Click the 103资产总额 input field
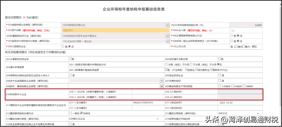This screenshot has width=282, height=127. 115,30
